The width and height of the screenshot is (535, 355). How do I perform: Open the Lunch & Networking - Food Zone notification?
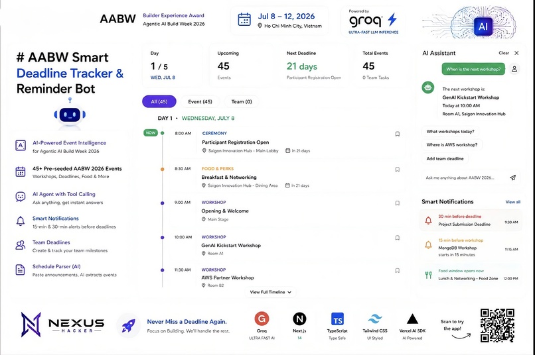coord(471,275)
